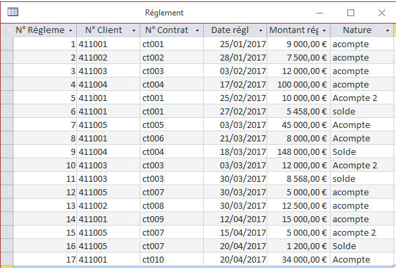Click record number 12 cell

45,192
